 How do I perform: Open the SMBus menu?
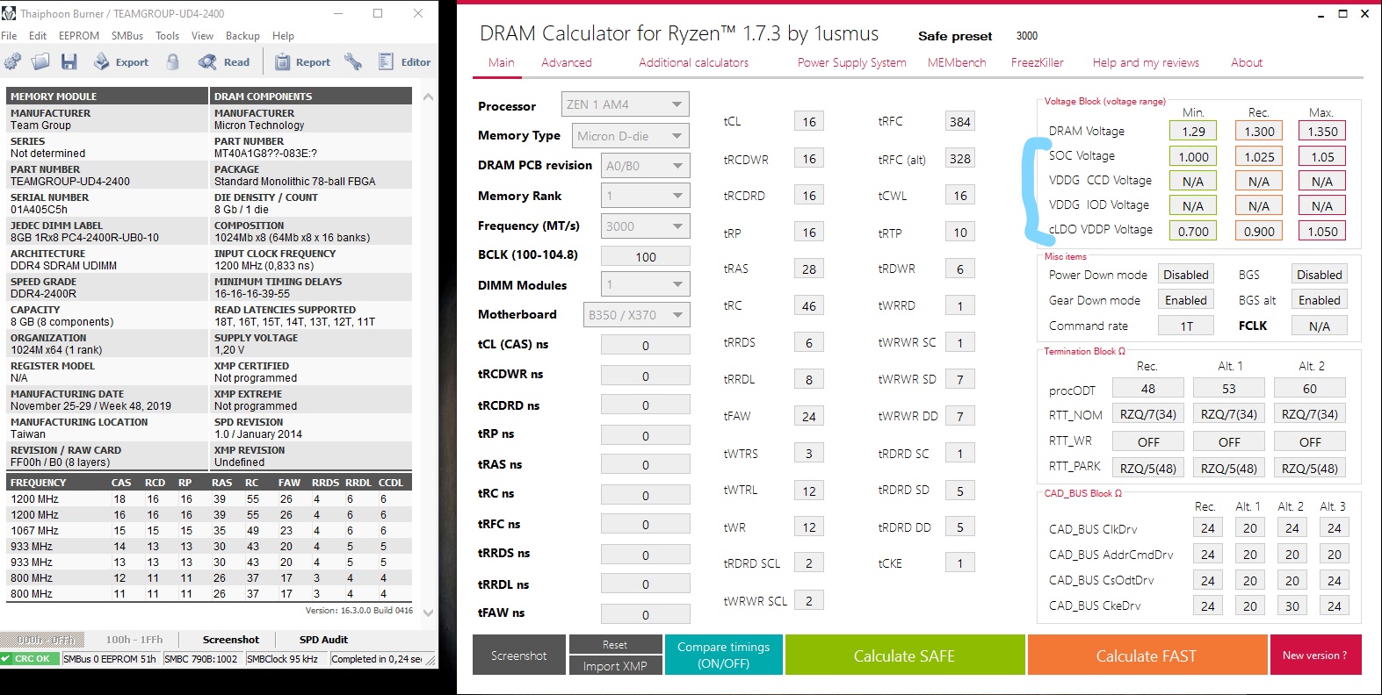click(127, 36)
